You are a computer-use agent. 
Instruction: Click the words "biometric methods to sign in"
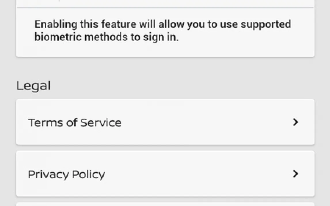click(107, 37)
